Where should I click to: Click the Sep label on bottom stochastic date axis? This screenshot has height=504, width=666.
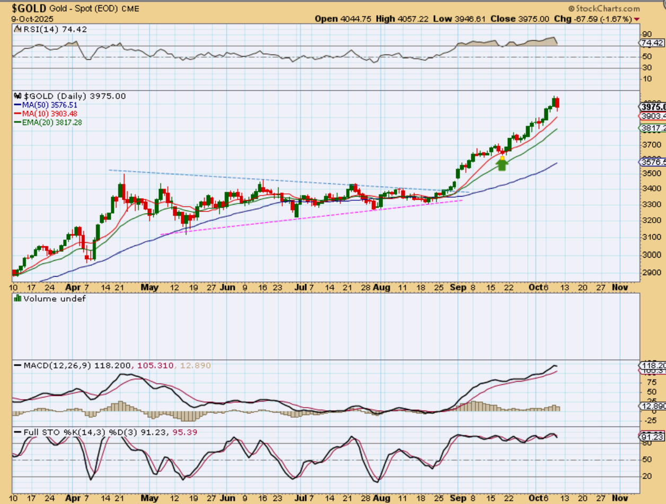click(458, 499)
